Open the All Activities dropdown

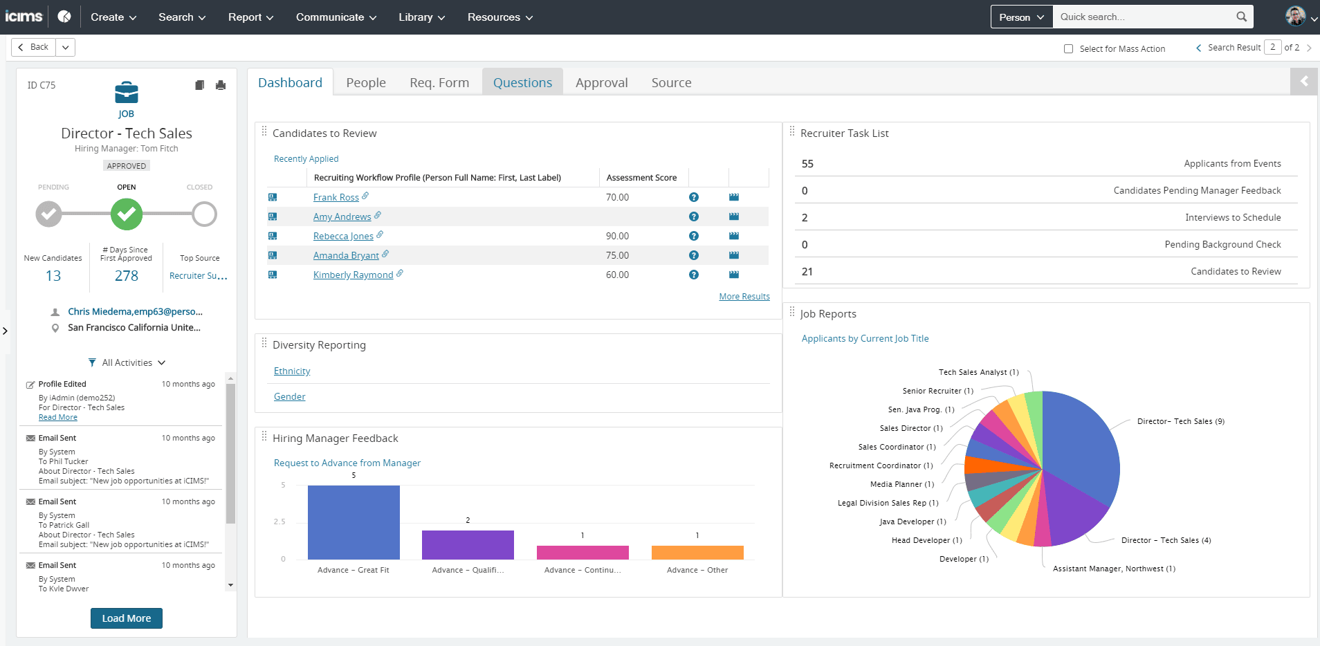[131, 362]
